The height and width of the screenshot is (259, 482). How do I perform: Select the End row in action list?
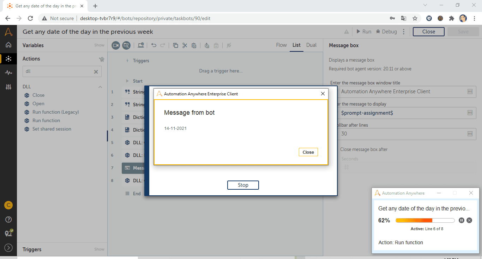click(x=133, y=194)
